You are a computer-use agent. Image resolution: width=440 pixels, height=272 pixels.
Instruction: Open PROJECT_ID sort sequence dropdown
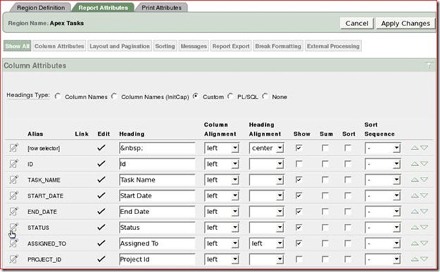click(x=383, y=260)
